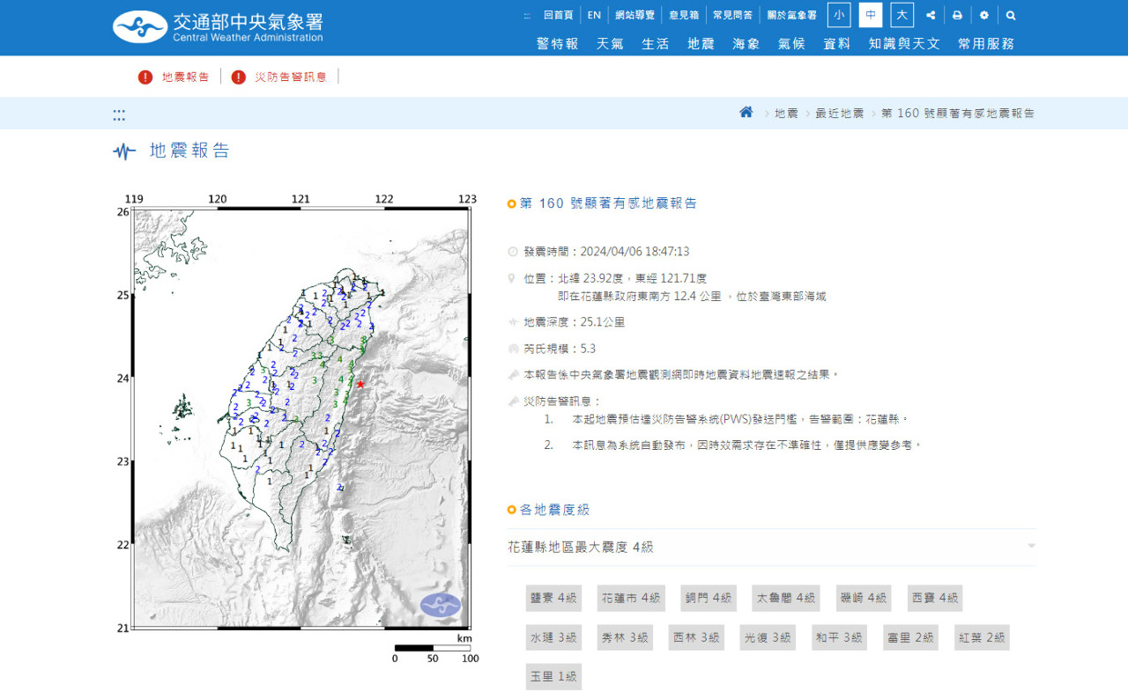Set font size to medium 中
Image resolution: width=1128 pixels, height=699 pixels.
click(x=871, y=15)
